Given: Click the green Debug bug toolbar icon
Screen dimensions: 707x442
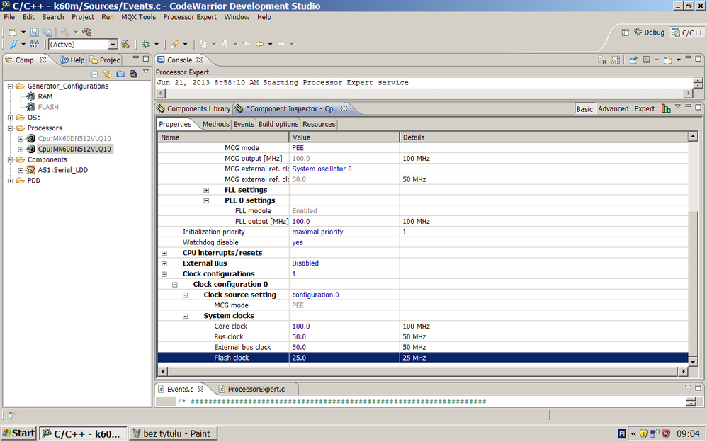Looking at the screenshot, I should (x=146, y=44).
